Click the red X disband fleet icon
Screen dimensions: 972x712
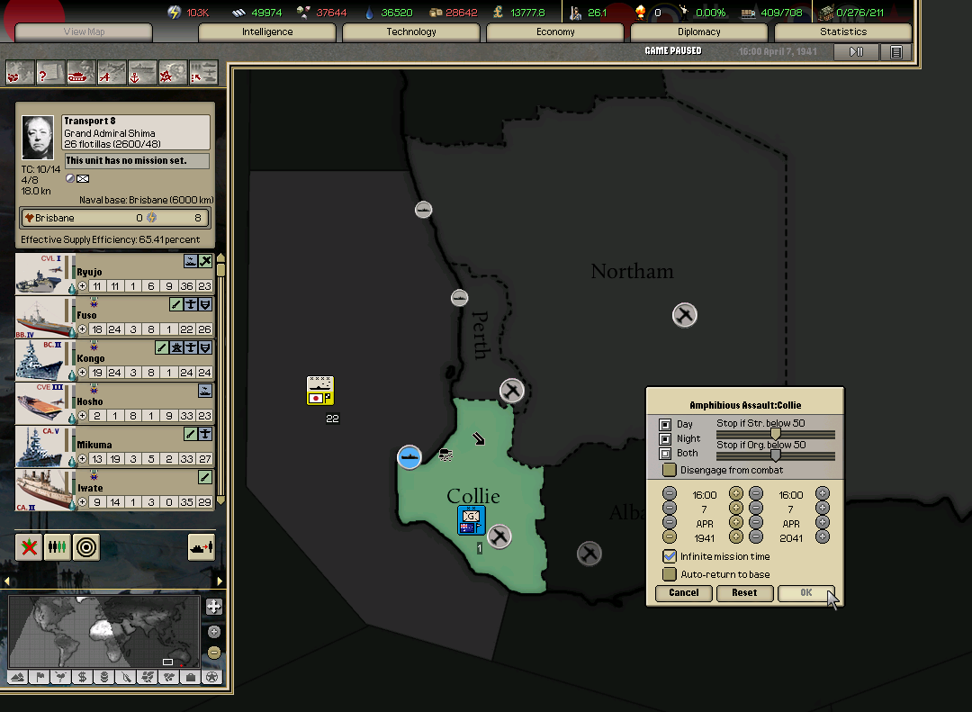pyautogui.click(x=29, y=546)
